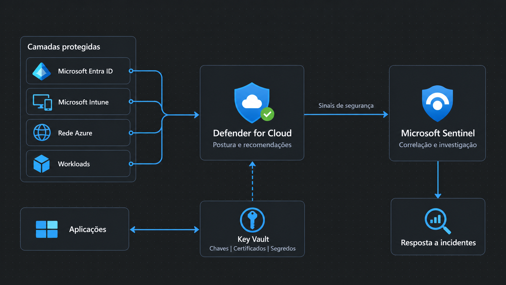Click the connector port on Microsoft Intune
The width and height of the screenshot is (506, 285).
pyautogui.click(x=131, y=101)
